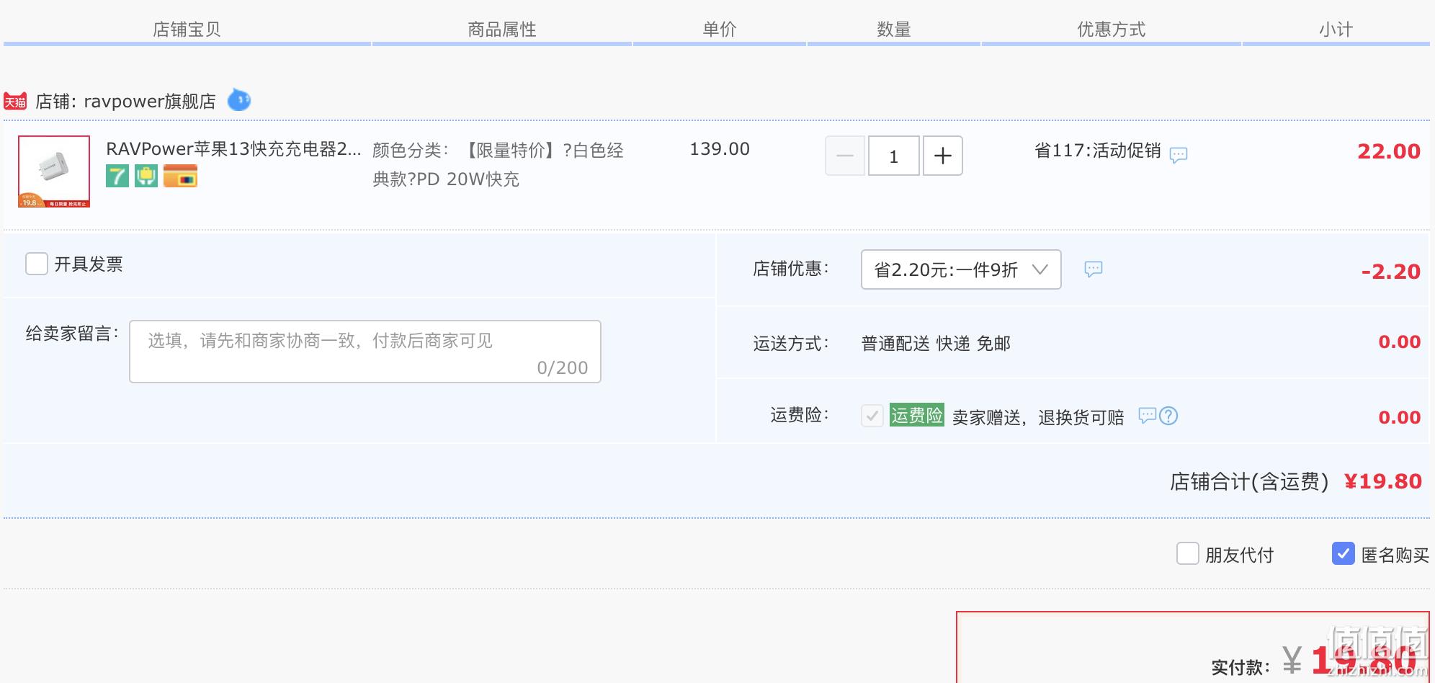Uncheck the 匿名购买 checkbox
The image size is (1435, 683).
coord(1343,553)
